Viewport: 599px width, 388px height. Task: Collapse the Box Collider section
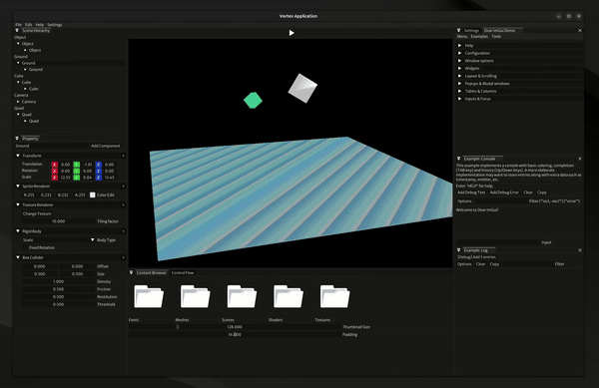pos(18,257)
